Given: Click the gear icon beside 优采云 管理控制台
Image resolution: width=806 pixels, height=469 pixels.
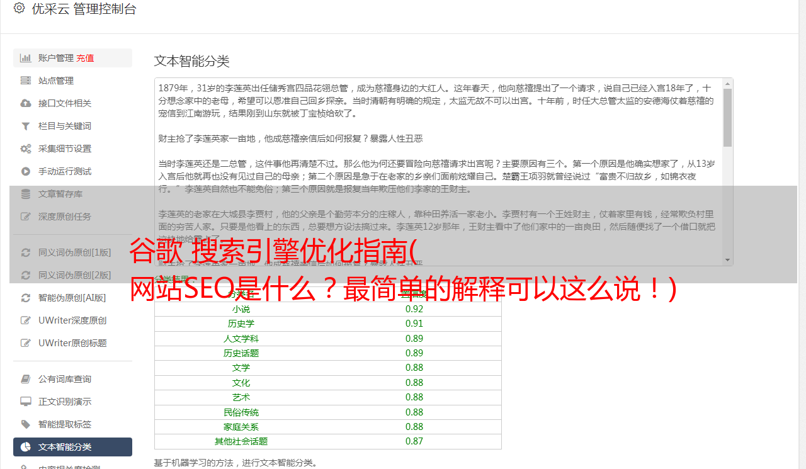Looking at the screenshot, I should click(x=19, y=8).
